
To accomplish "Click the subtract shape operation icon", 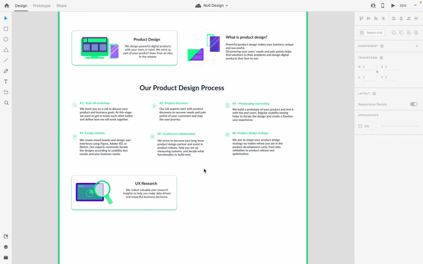I will click(x=401, y=32).
